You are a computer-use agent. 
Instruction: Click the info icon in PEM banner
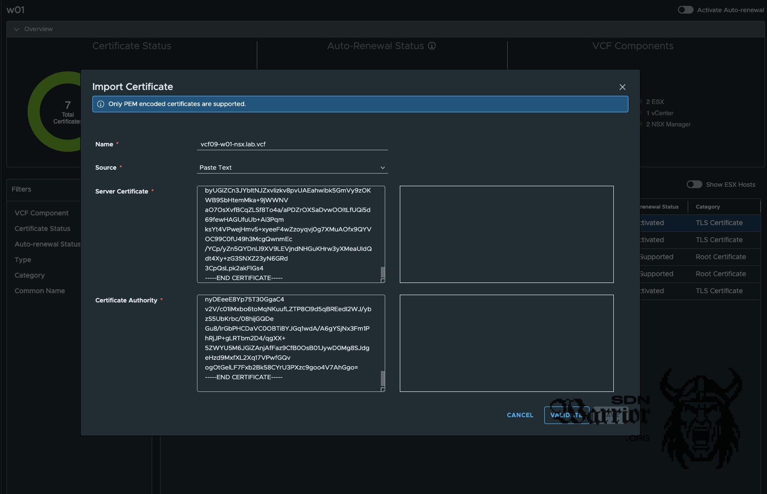(x=101, y=104)
